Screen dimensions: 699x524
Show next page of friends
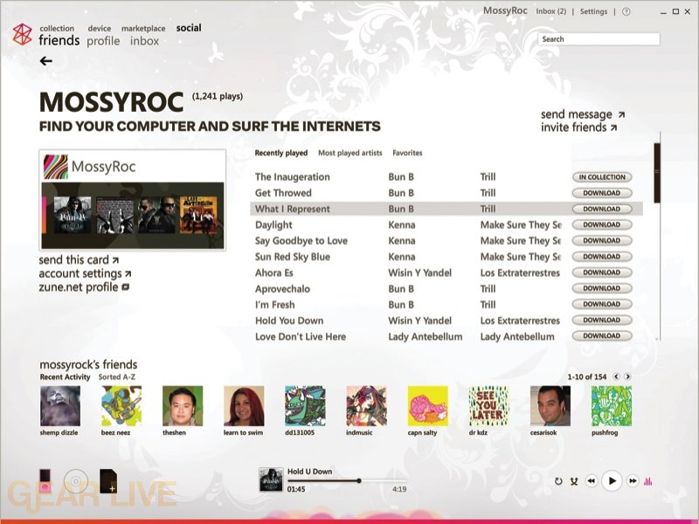coord(627,376)
